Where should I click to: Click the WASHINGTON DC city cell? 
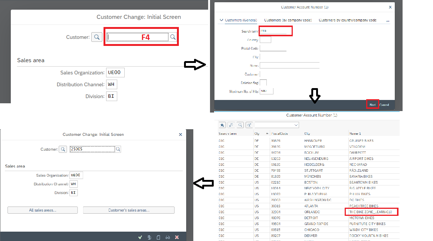point(318,200)
